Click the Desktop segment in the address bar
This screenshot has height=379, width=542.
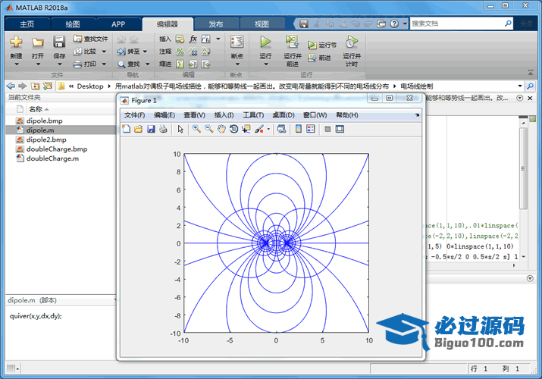coord(90,86)
